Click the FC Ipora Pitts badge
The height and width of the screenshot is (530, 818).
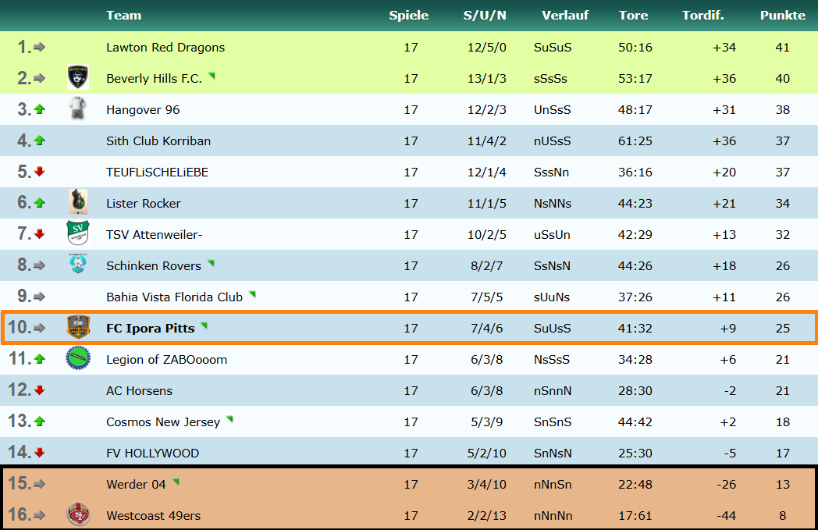[77, 328]
